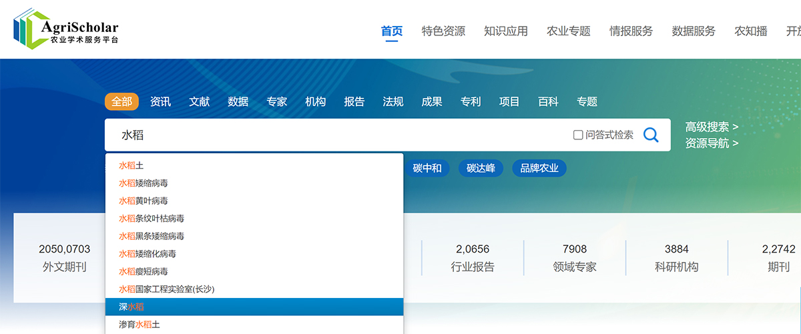Switch to the 专利 search tab
This screenshot has height=334, width=801.
[471, 101]
